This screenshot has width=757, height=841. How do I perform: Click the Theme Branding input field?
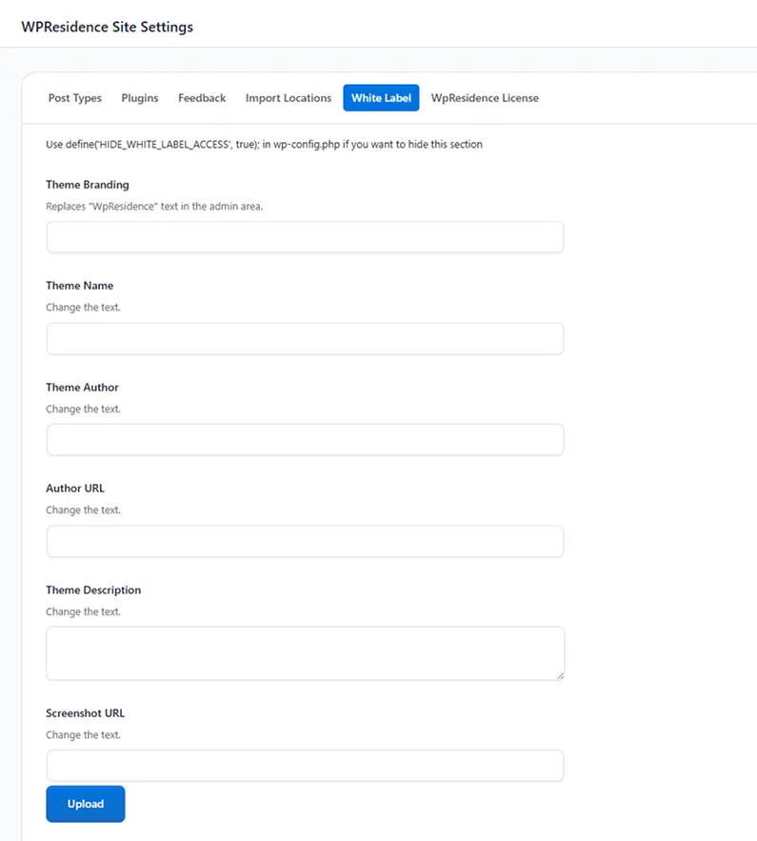click(x=305, y=237)
